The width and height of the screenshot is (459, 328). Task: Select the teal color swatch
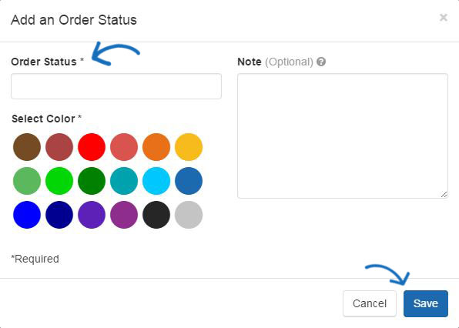click(x=124, y=181)
